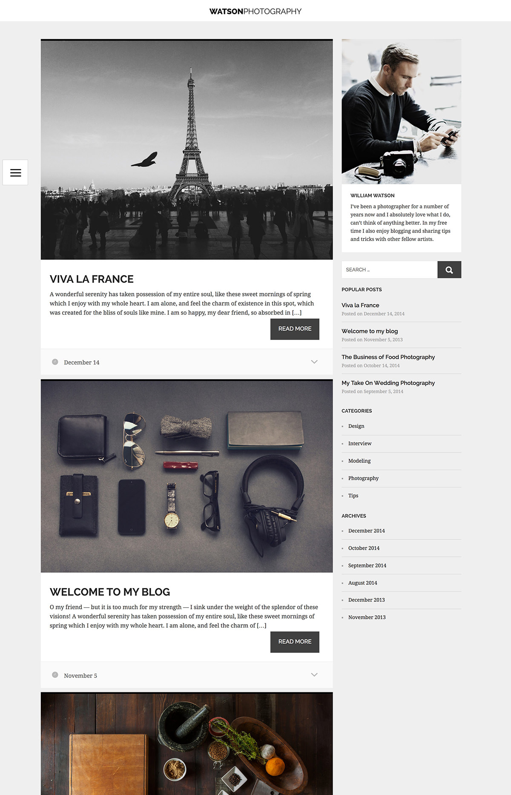511x795 pixels.
Task: Open popular post My Take On Wedding Photography
Action: click(388, 383)
